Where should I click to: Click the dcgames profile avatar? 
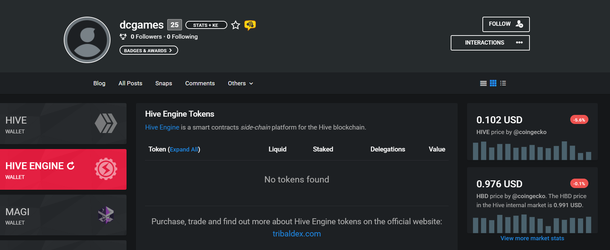point(87,40)
